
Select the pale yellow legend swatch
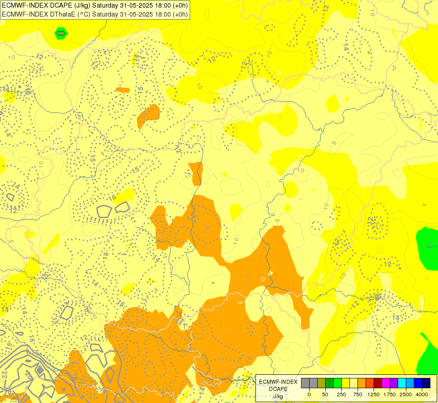(353, 383)
